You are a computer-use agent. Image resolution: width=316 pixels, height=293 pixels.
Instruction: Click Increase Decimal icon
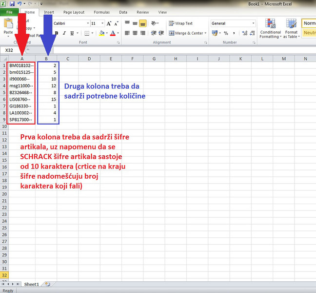(244, 33)
